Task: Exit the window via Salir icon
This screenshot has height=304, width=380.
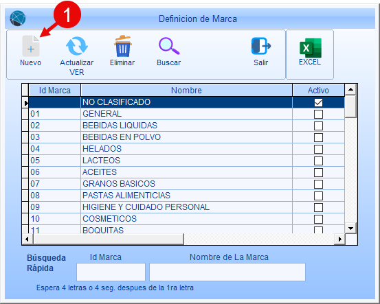Action: (260, 46)
